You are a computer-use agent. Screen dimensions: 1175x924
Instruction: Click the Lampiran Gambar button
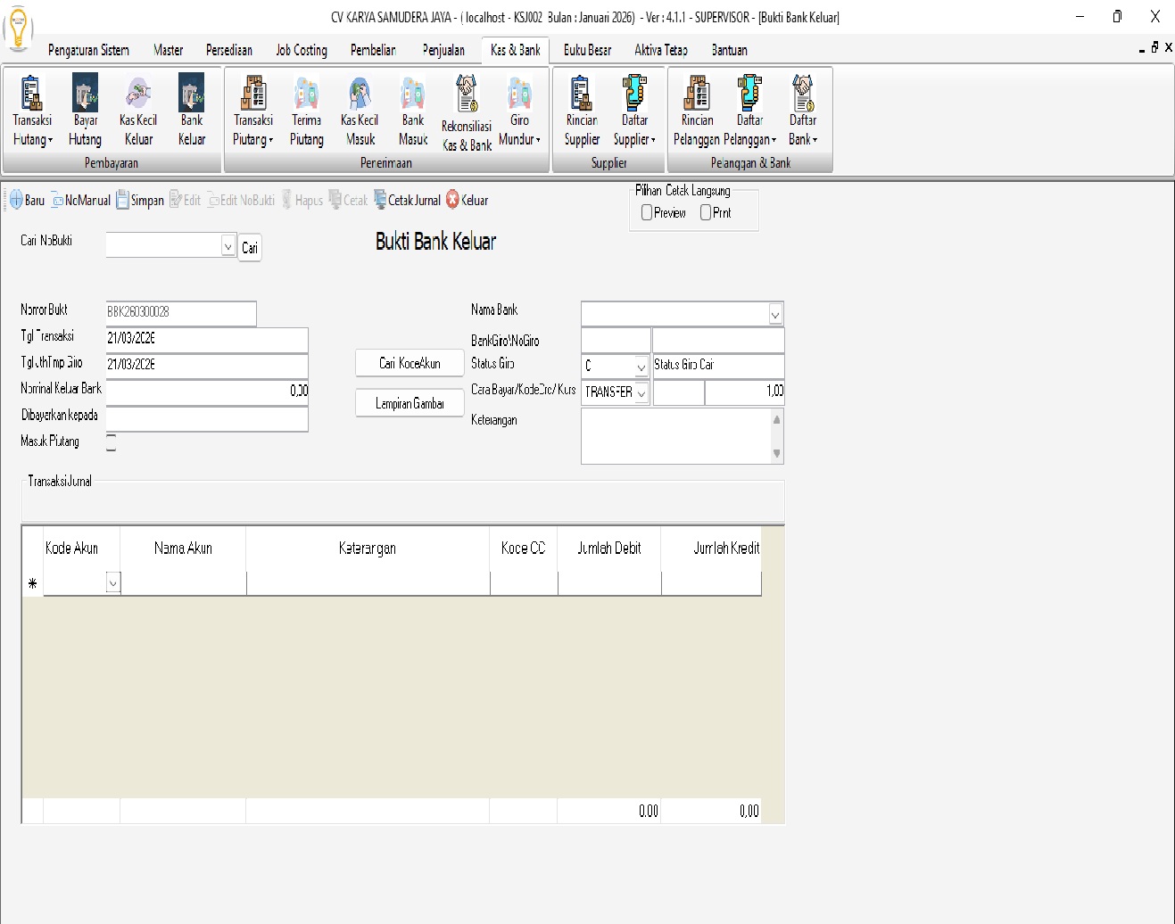click(x=410, y=404)
